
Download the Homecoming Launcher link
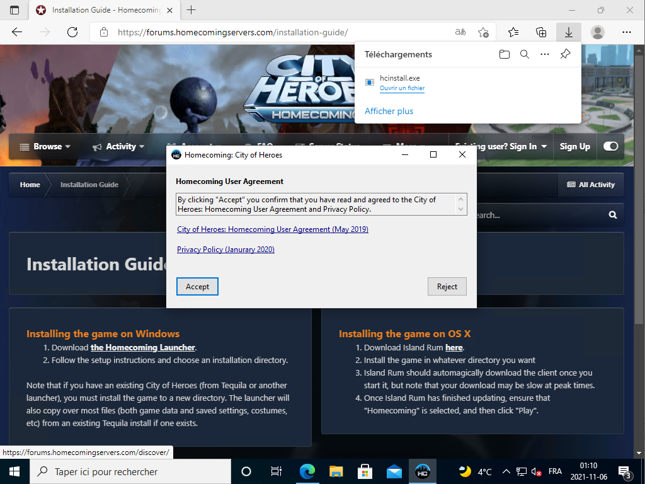pyautogui.click(x=143, y=347)
